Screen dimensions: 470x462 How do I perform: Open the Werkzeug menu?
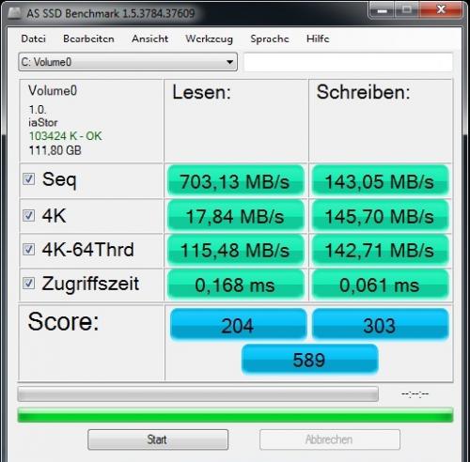tap(210, 38)
